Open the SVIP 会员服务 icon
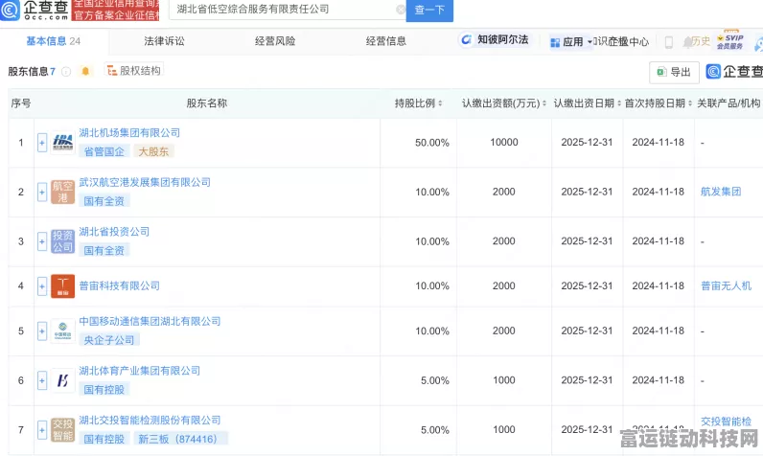Image resolution: width=763 pixels, height=456 pixels. (729, 41)
